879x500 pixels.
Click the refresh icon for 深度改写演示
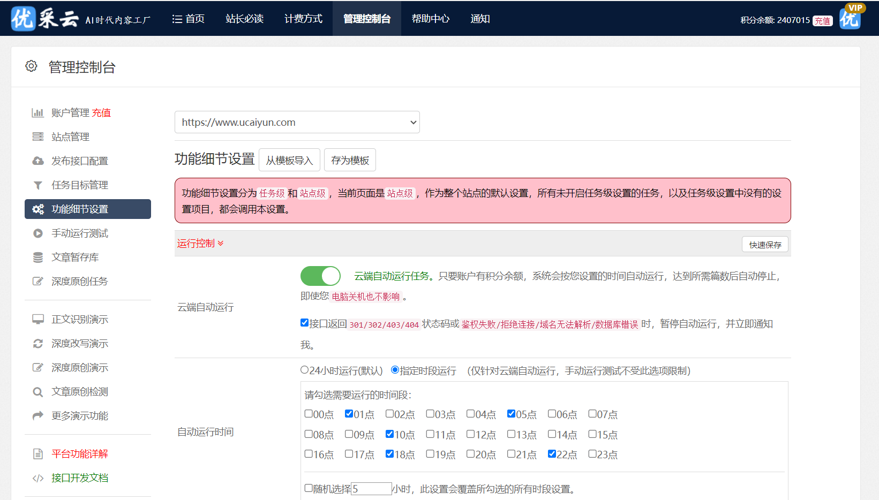37,343
